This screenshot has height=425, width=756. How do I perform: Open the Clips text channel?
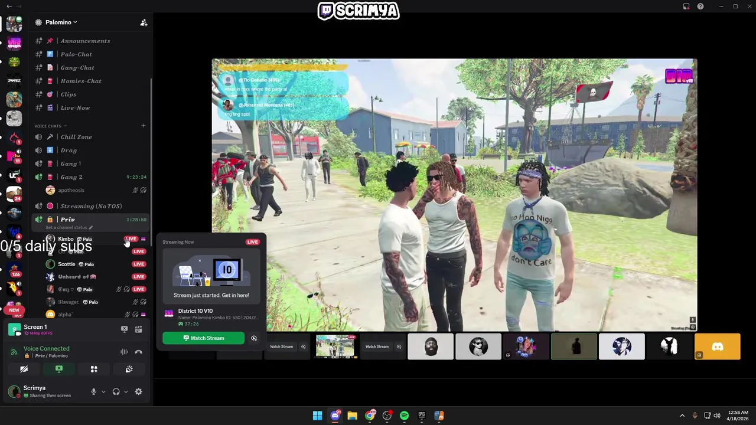(x=90, y=94)
